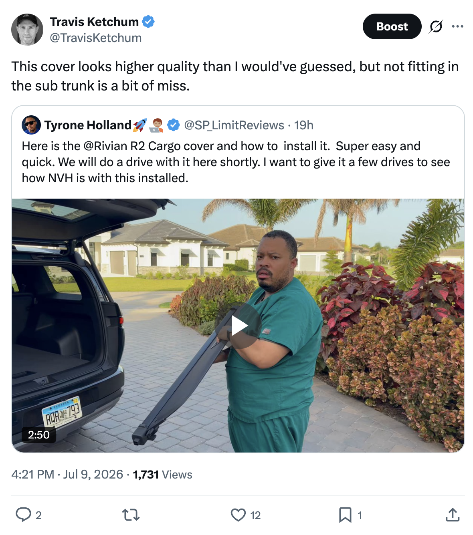The width and height of the screenshot is (473, 535).
Task: Click the 4:21 PM Jul 9, 2026 timestamp
Action: (67, 475)
